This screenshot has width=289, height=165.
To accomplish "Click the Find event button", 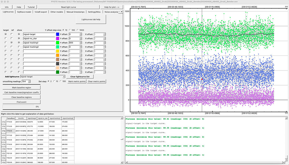I will [22, 102].
